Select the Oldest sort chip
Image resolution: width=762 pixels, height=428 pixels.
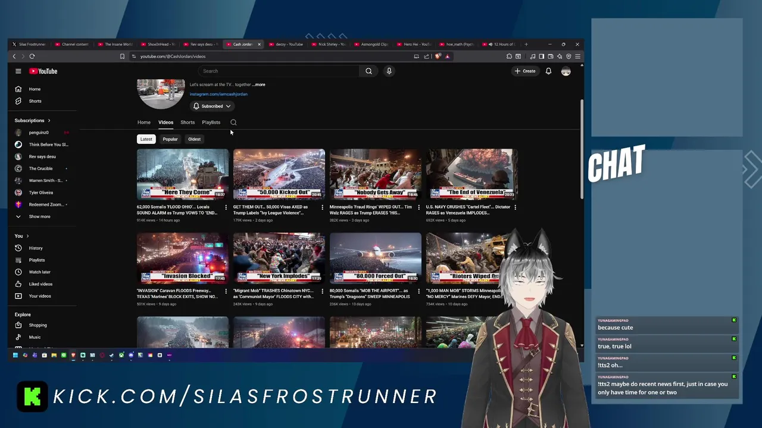pyautogui.click(x=195, y=139)
